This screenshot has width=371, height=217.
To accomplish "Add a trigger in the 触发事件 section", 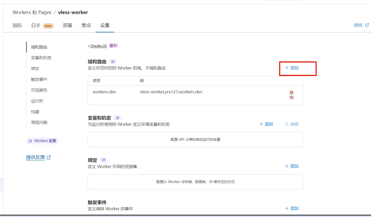I will click(x=292, y=208).
